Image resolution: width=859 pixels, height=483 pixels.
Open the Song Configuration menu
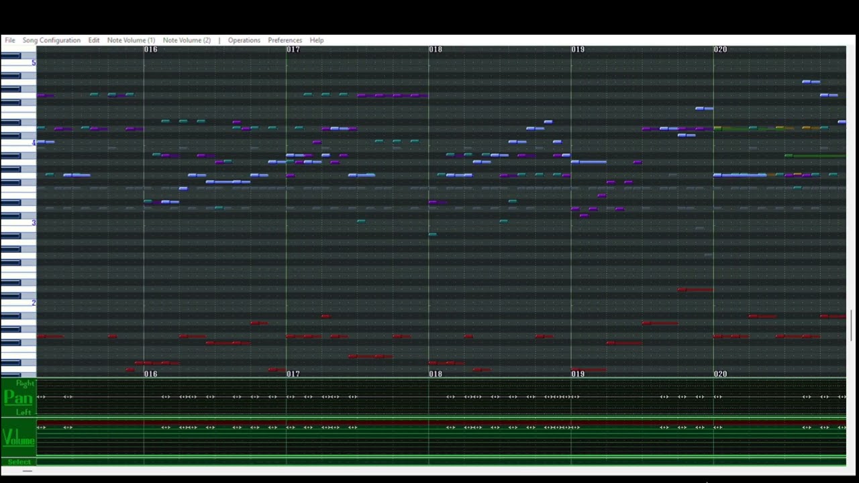click(x=52, y=40)
